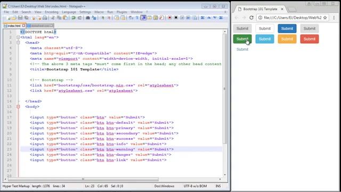Viewport: 341px width, 192px height.
Task: Click the Zoom Out toolbar icon
Action: pyautogui.click(x=109, y=18)
